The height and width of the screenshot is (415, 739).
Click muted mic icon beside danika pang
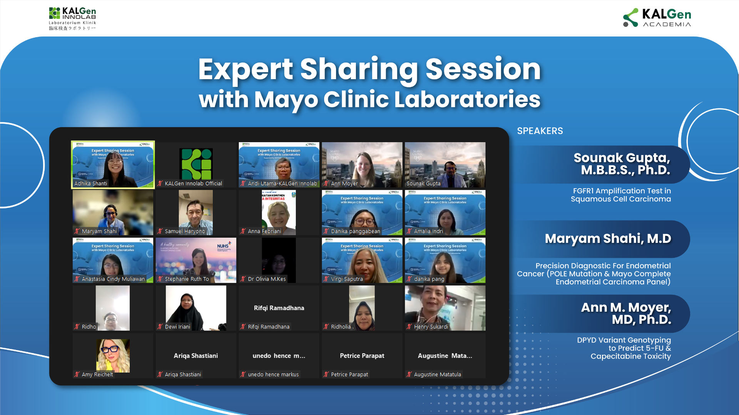(x=410, y=279)
